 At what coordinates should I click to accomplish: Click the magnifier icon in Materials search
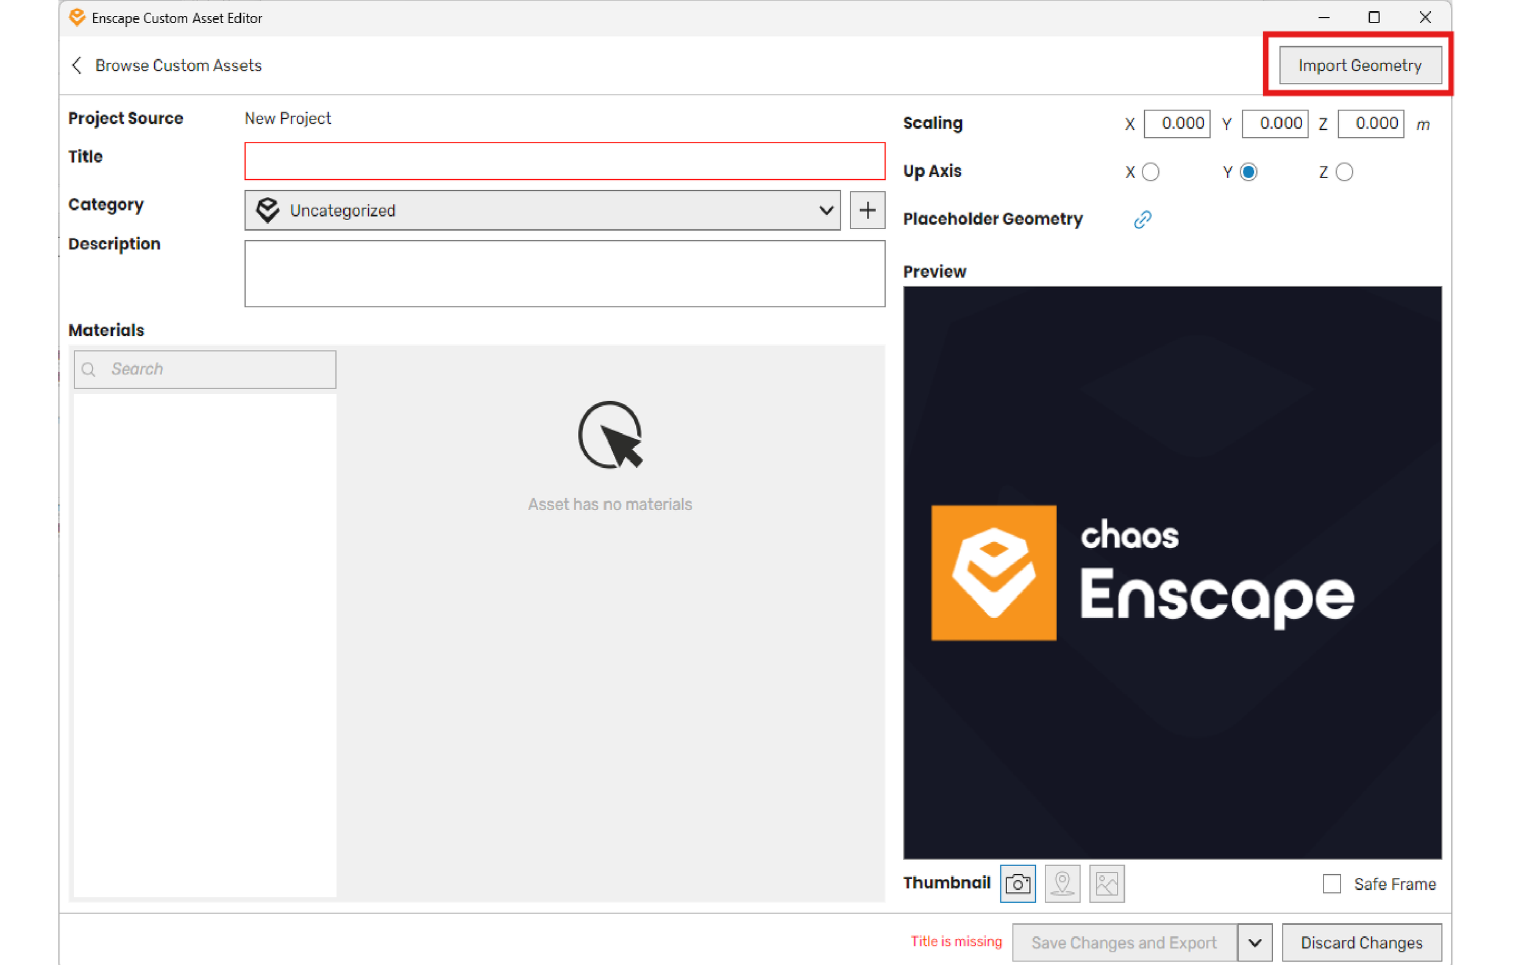89,369
